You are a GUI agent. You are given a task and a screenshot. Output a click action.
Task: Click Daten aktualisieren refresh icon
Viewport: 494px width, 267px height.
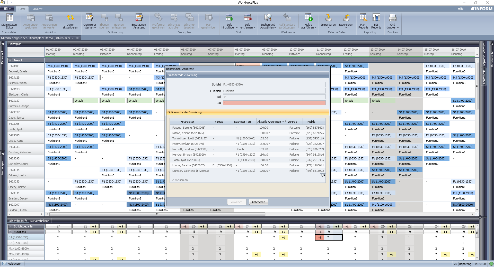tap(70, 18)
